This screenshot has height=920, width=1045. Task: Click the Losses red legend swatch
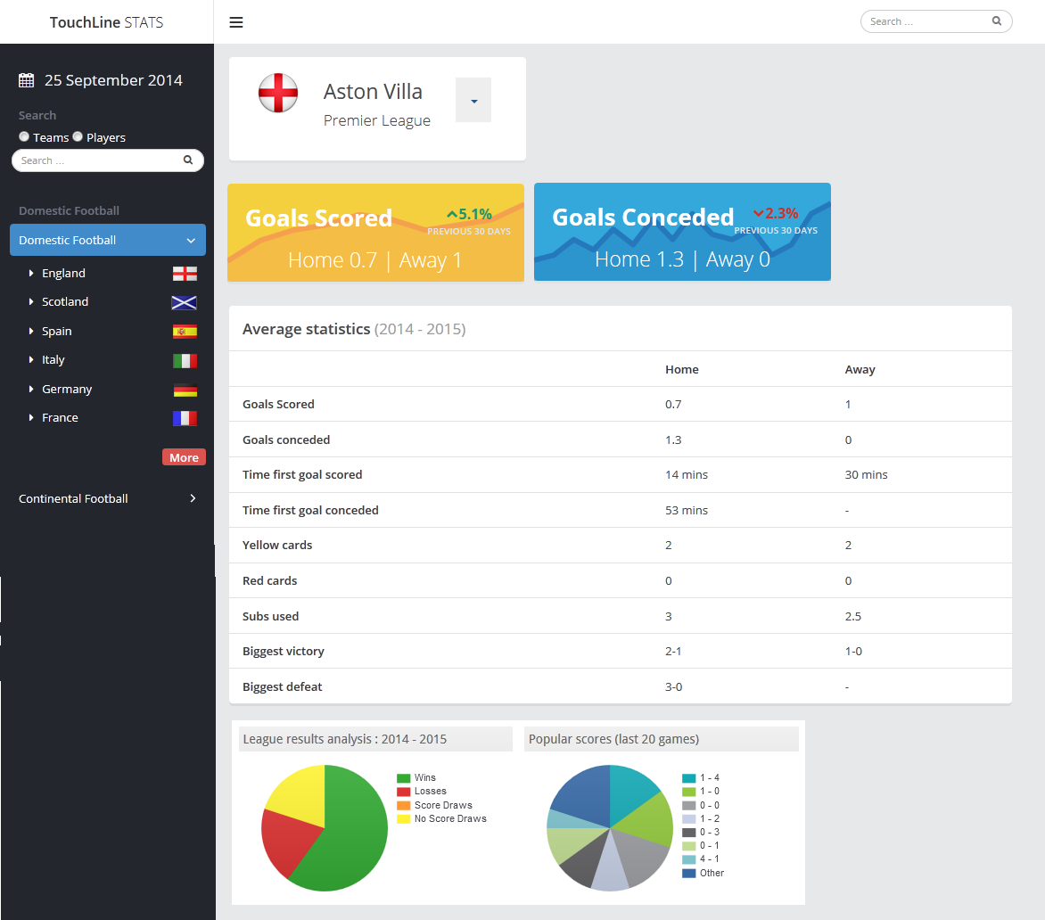click(403, 792)
